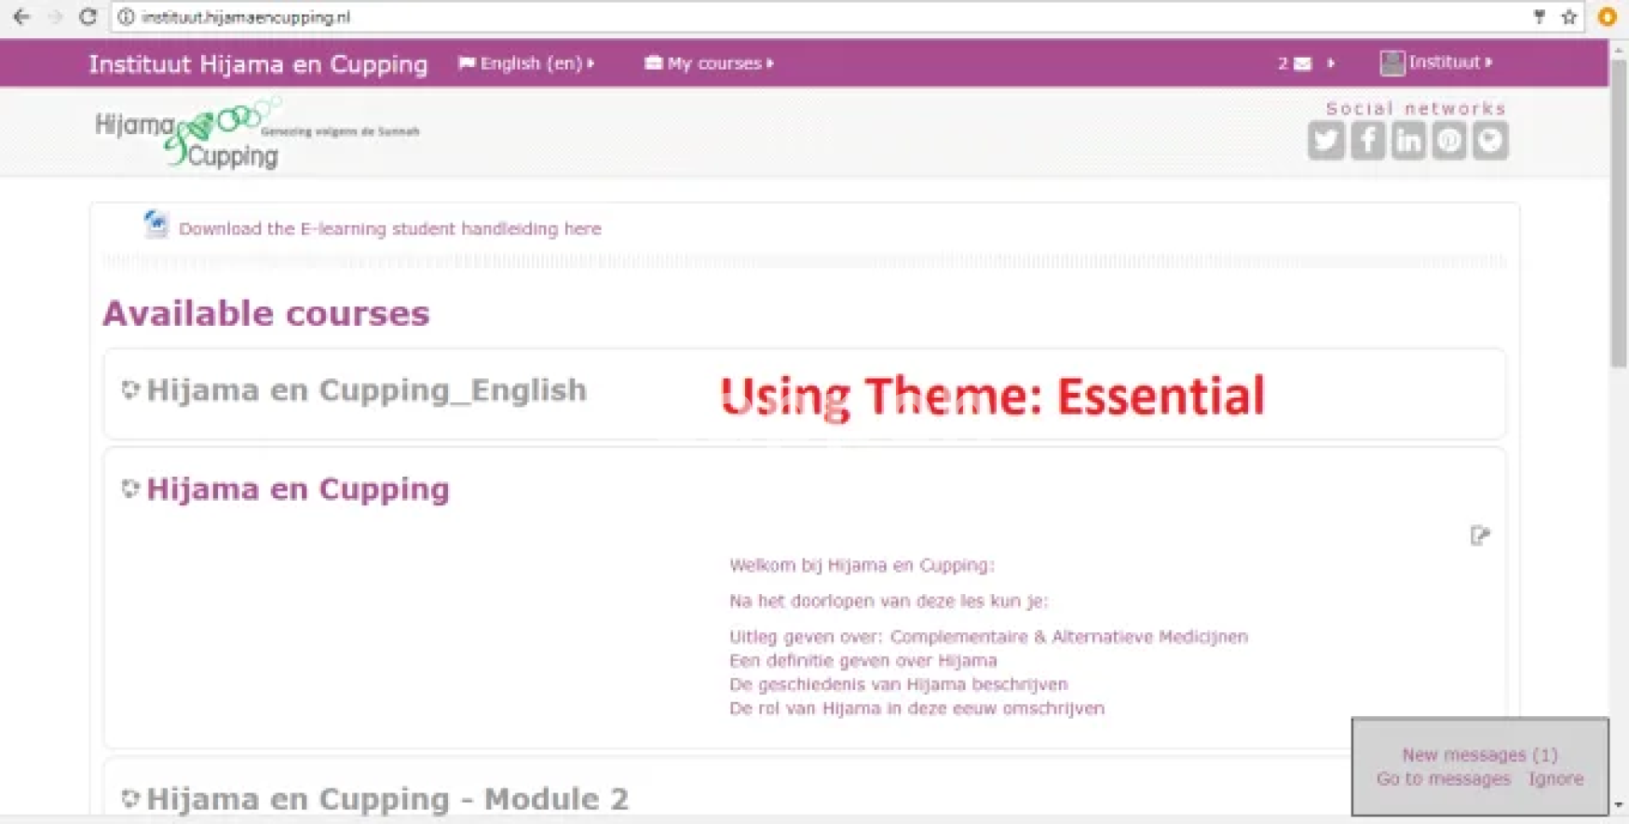Click the browser address bar URL

(246, 17)
